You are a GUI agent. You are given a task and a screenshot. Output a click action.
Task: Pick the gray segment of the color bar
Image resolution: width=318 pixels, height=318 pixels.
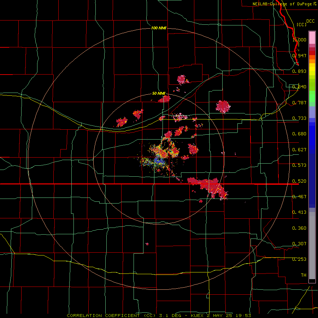[312, 246]
